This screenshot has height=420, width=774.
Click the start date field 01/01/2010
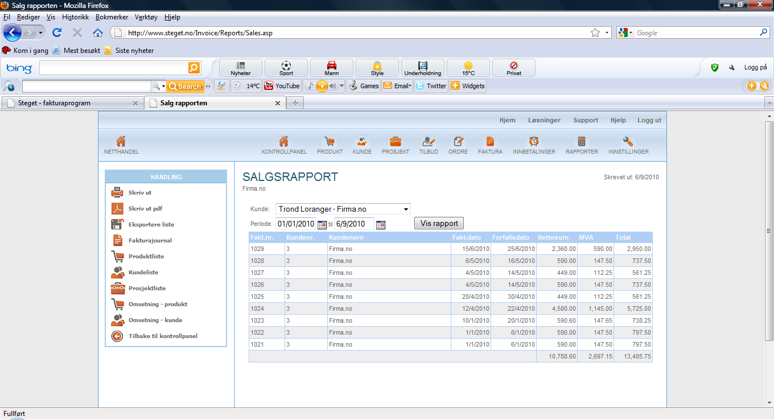[x=296, y=224]
